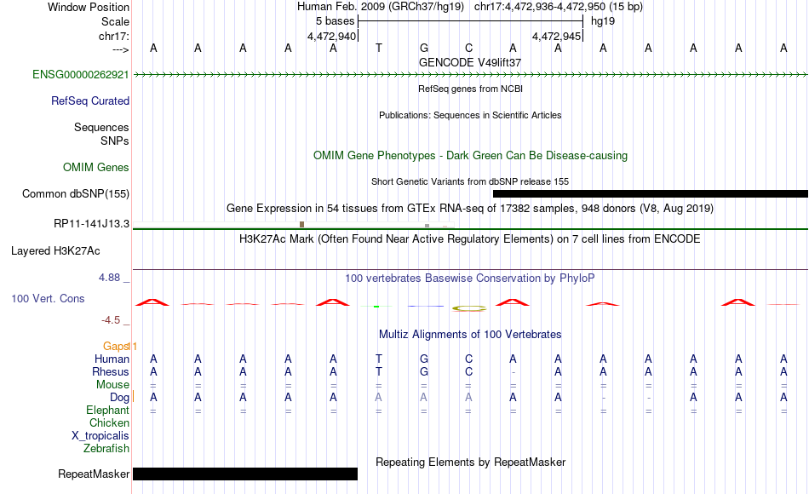
Task: Click the GENCODE V49lift37 track title
Action: click(470, 62)
